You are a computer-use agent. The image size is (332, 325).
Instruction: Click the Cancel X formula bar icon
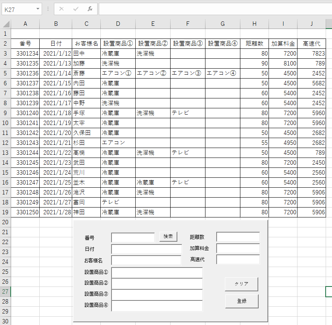(61, 9)
